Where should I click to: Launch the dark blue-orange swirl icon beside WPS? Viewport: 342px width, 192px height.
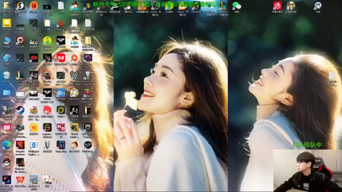click(x=6, y=180)
